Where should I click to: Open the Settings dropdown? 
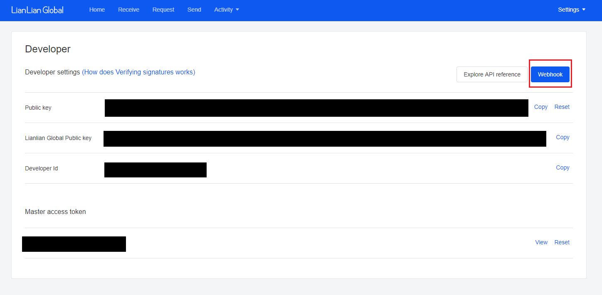[x=571, y=10]
